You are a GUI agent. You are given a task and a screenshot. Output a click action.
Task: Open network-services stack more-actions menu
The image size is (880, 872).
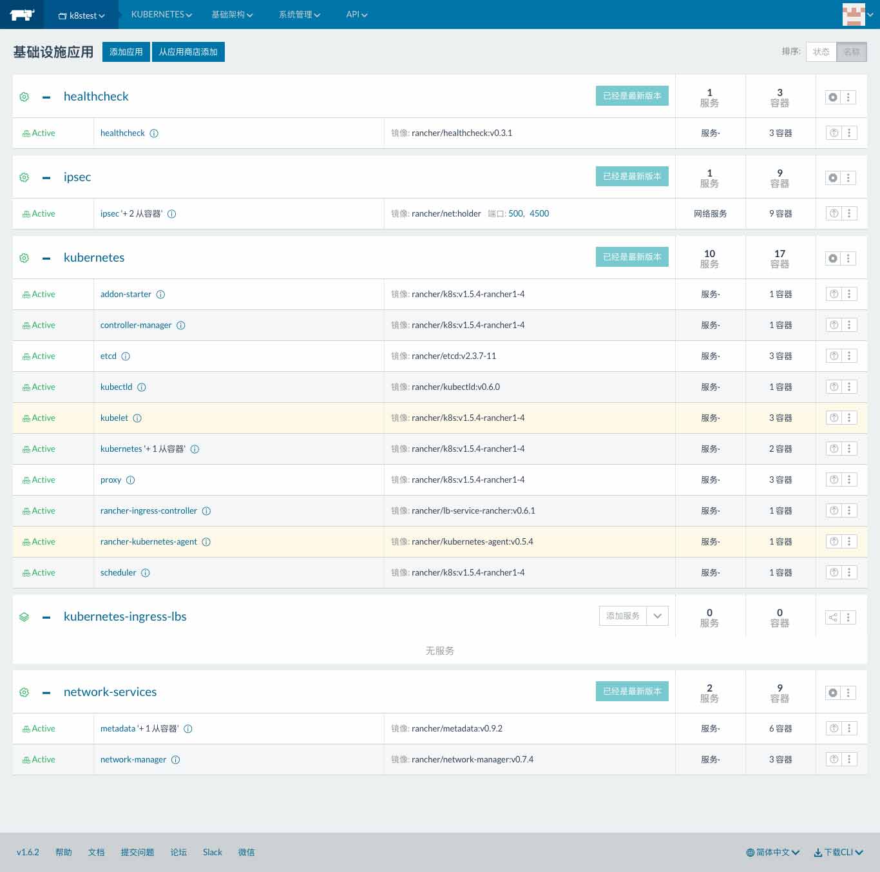(848, 693)
